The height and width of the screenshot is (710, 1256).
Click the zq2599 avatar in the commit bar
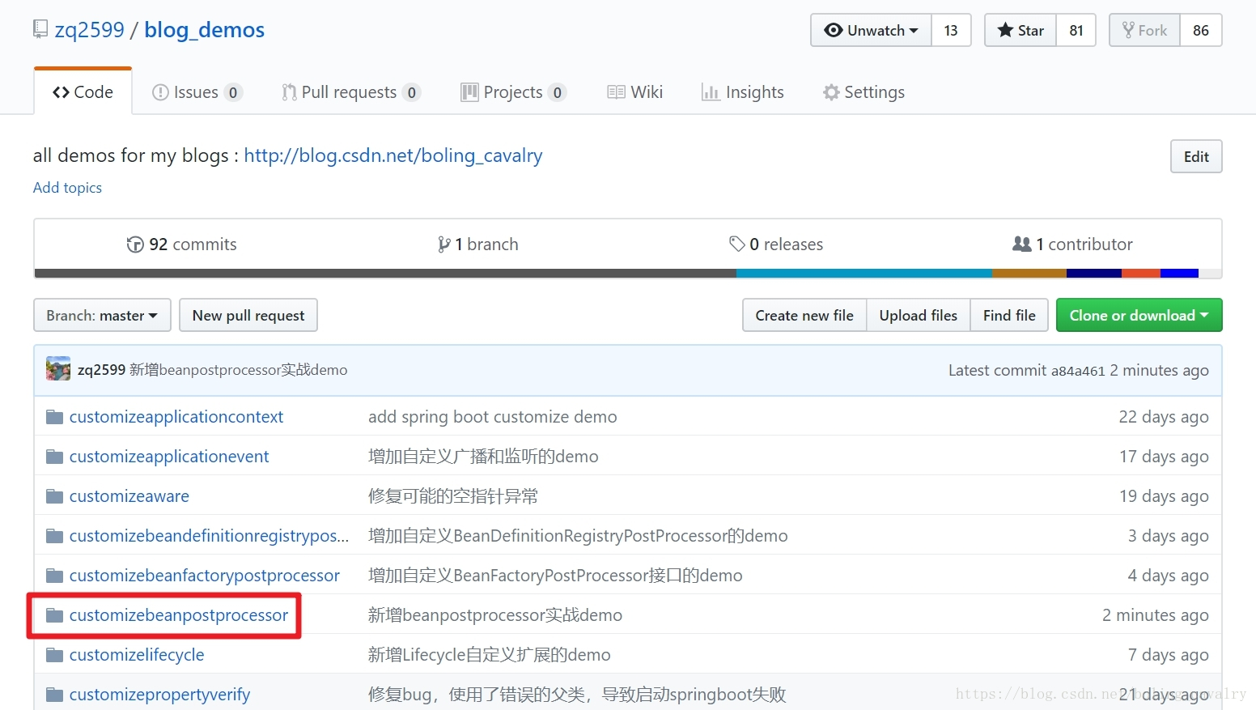pyautogui.click(x=58, y=369)
